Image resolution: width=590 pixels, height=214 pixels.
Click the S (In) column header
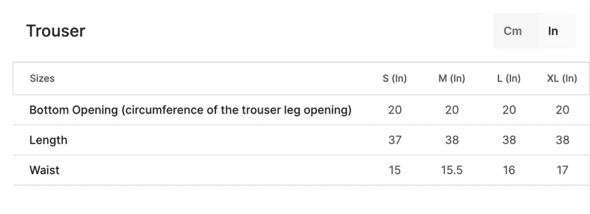(x=395, y=78)
